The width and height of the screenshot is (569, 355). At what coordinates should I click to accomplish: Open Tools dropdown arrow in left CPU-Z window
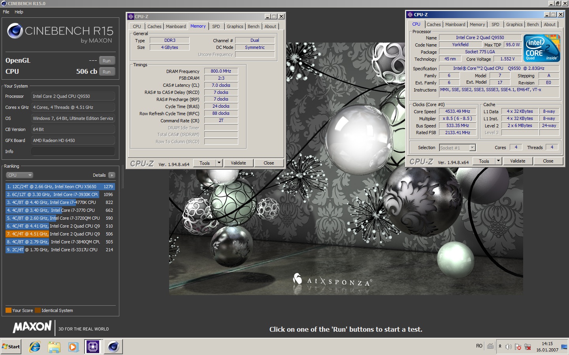click(x=219, y=163)
